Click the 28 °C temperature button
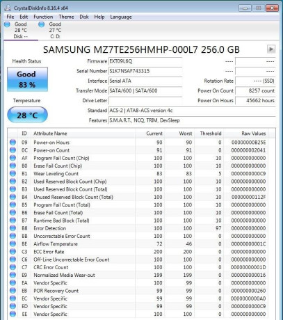 [x=27, y=115]
